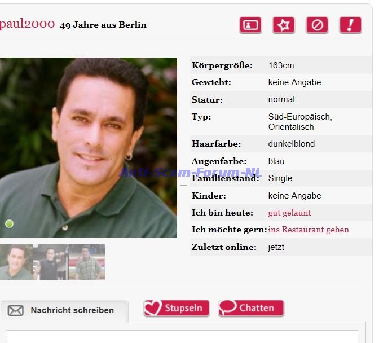Report profile using the exclamation mark icon

(x=350, y=25)
